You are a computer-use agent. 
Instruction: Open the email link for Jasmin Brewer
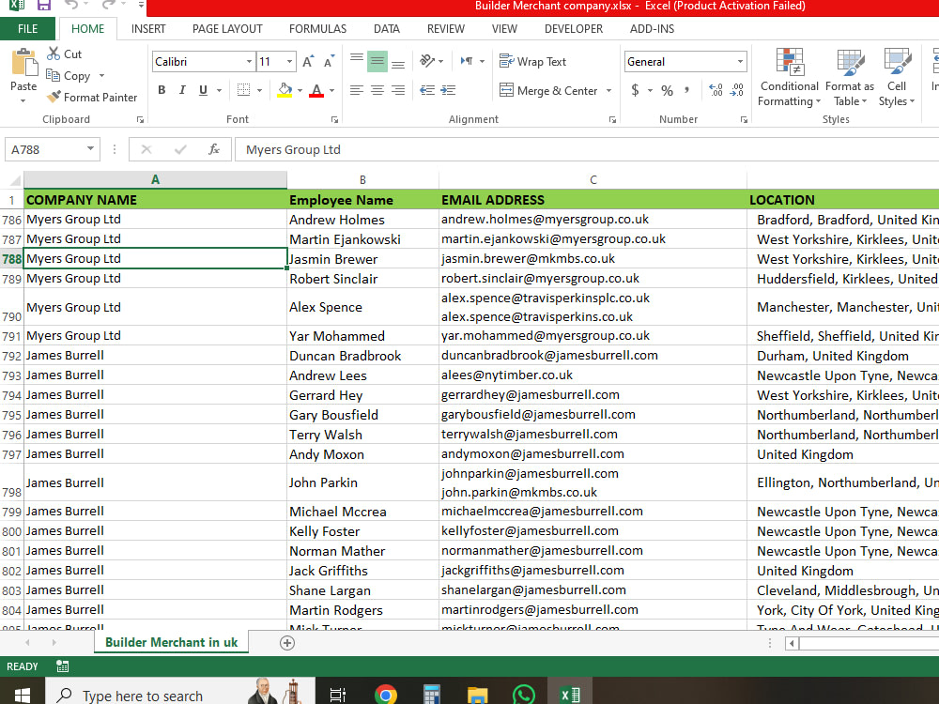click(528, 258)
